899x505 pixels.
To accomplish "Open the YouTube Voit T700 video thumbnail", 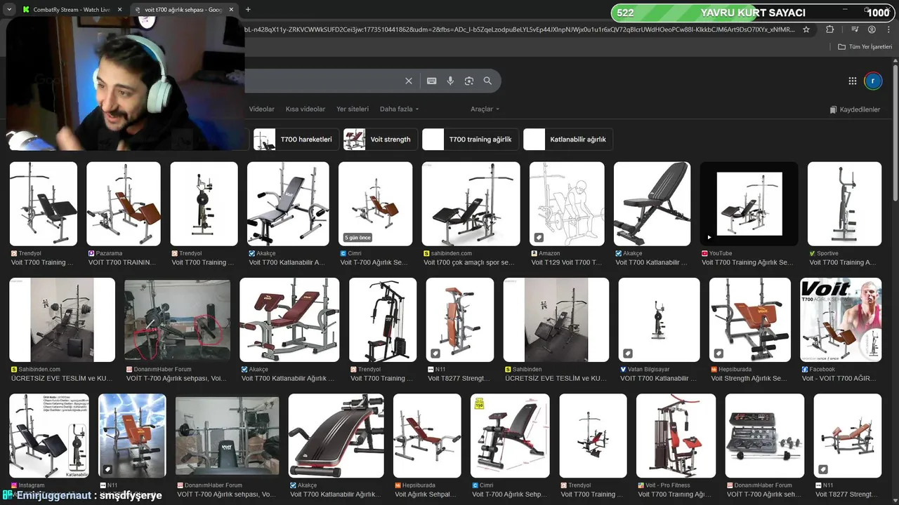I will click(749, 204).
